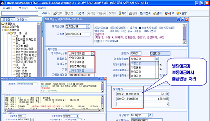
Task: Switch to the 개인메뉴 tab
Action: coord(22,20)
